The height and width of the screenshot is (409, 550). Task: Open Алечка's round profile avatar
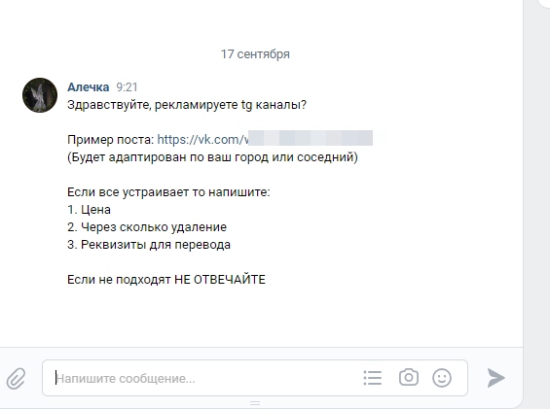[40, 95]
